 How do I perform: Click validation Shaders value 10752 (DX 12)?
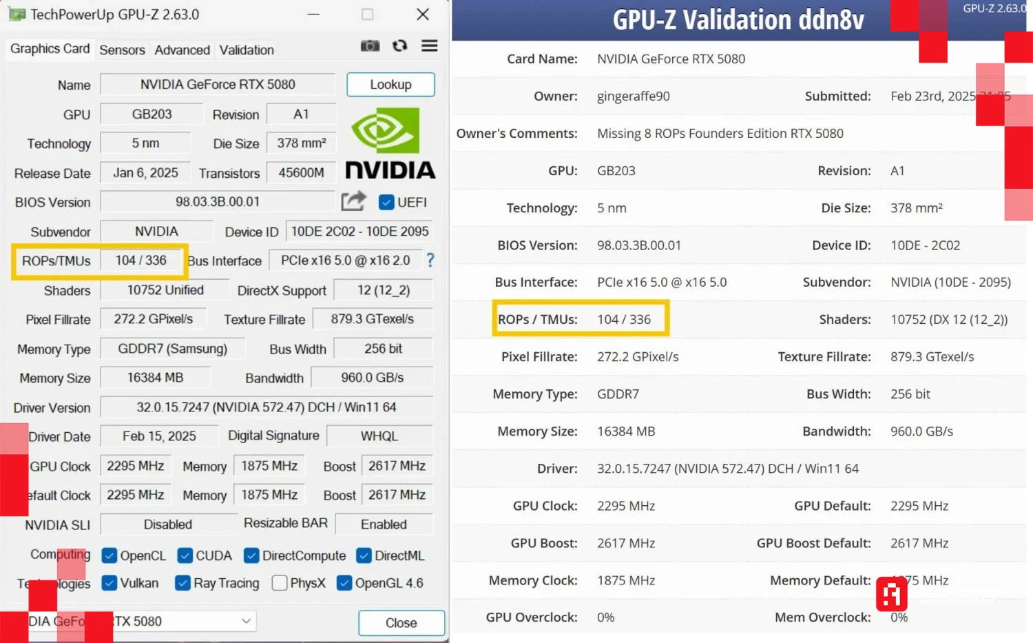click(x=949, y=319)
